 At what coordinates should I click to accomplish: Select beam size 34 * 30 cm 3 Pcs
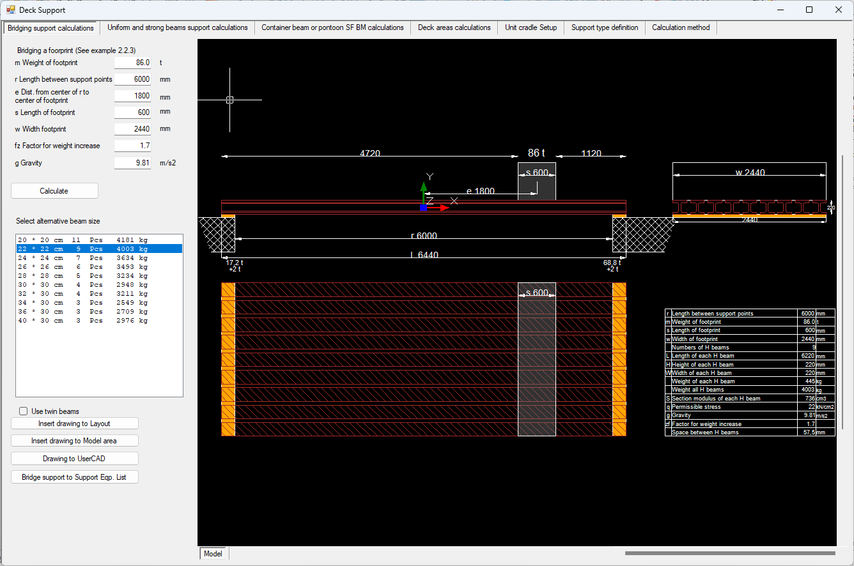click(99, 303)
